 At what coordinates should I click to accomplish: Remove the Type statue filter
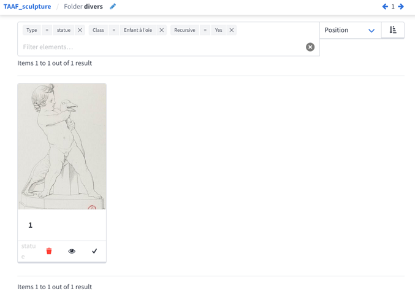pos(80,30)
